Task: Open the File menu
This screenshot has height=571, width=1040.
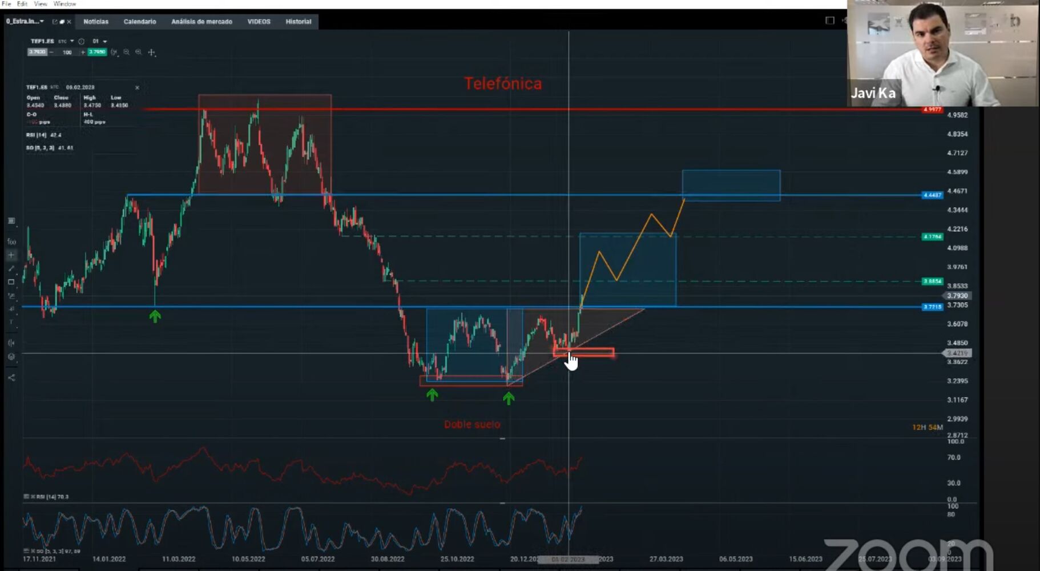Action: tap(6, 3)
